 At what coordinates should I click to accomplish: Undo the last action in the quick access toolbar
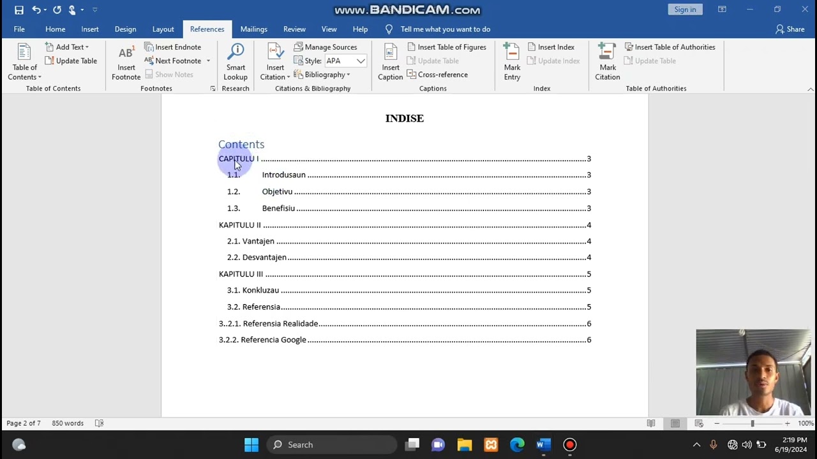pyautogui.click(x=36, y=10)
